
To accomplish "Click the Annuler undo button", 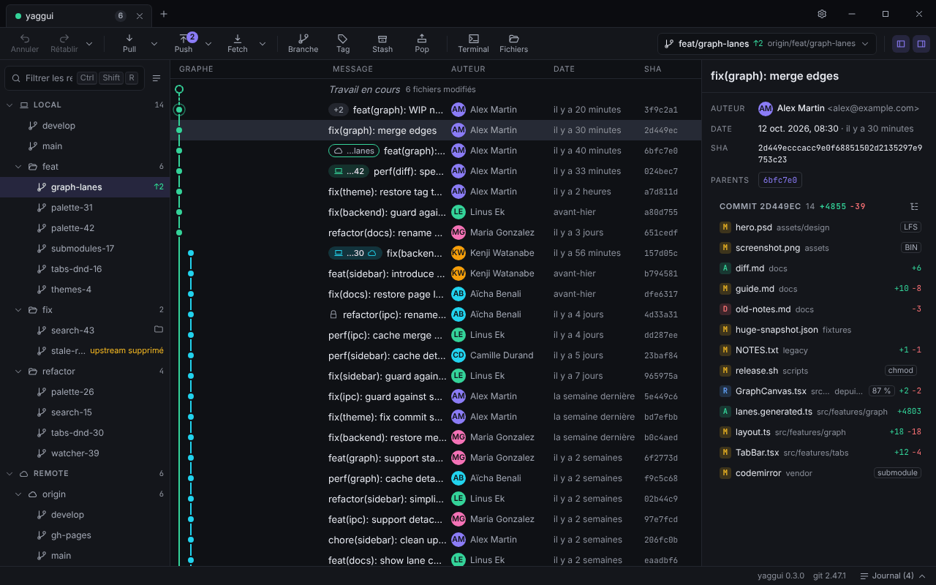I will point(25,43).
